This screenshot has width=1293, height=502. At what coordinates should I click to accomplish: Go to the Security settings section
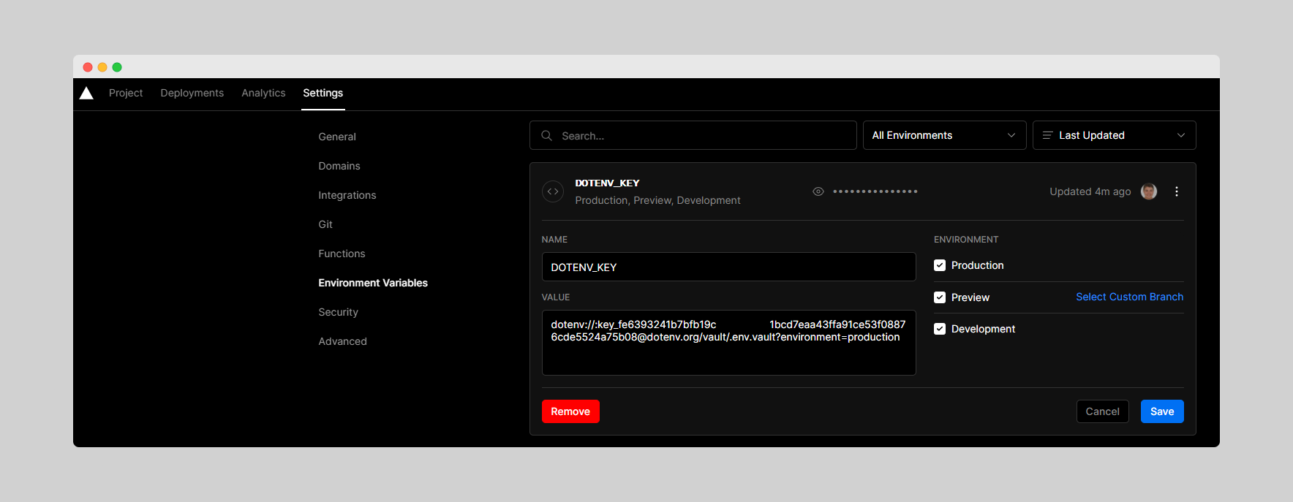point(338,312)
